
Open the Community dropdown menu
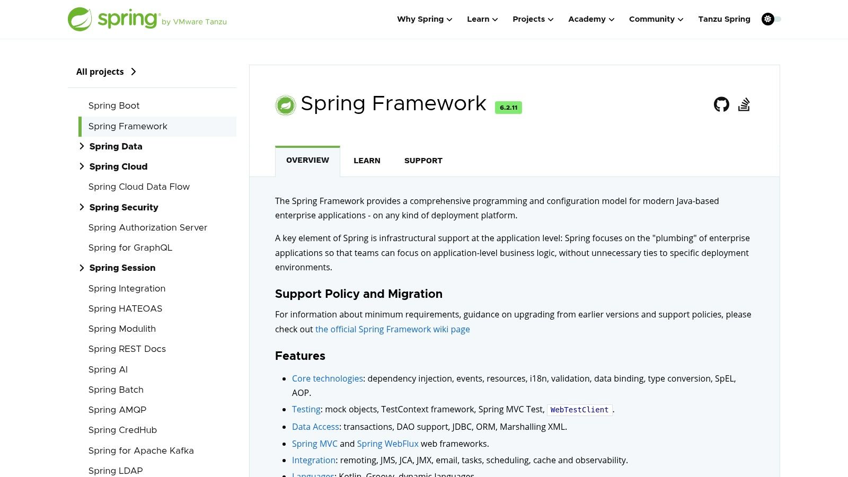pos(656,19)
